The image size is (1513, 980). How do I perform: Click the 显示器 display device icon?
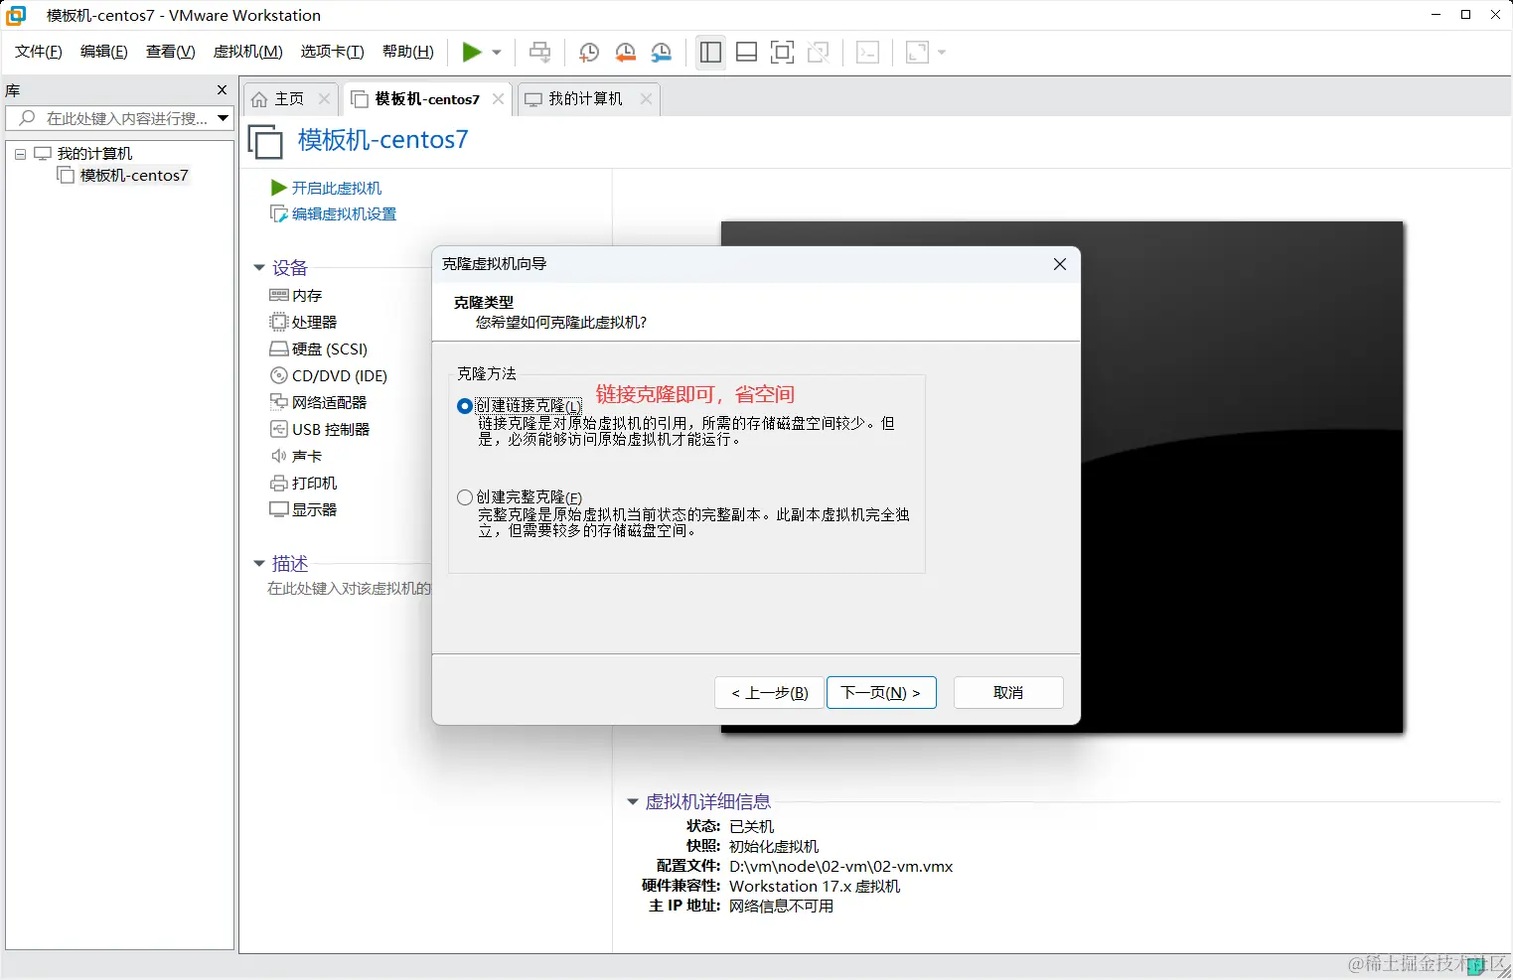tap(279, 509)
